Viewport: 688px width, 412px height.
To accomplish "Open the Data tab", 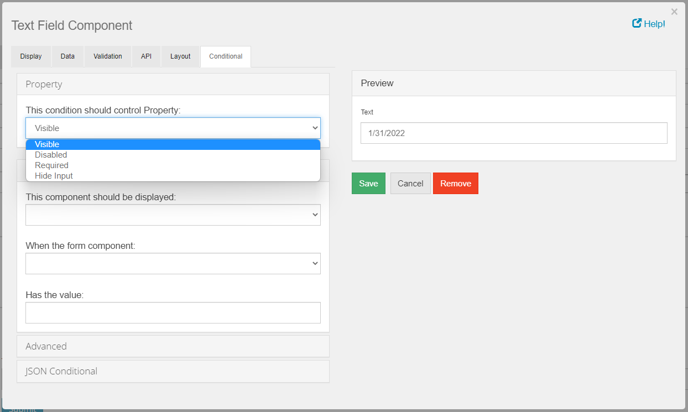I will (67, 56).
